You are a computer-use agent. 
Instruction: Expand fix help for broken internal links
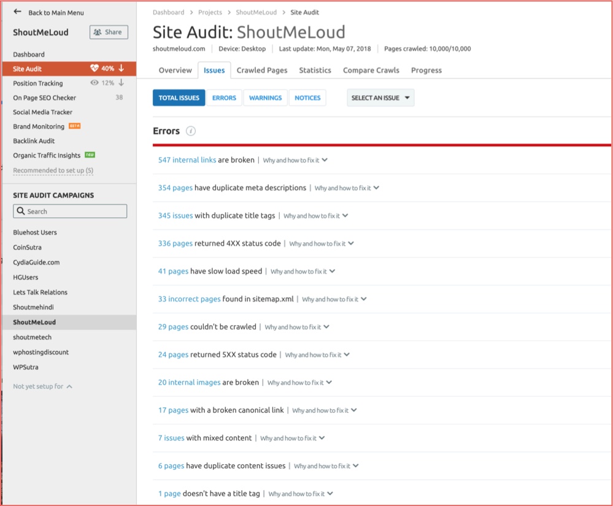[x=295, y=160]
